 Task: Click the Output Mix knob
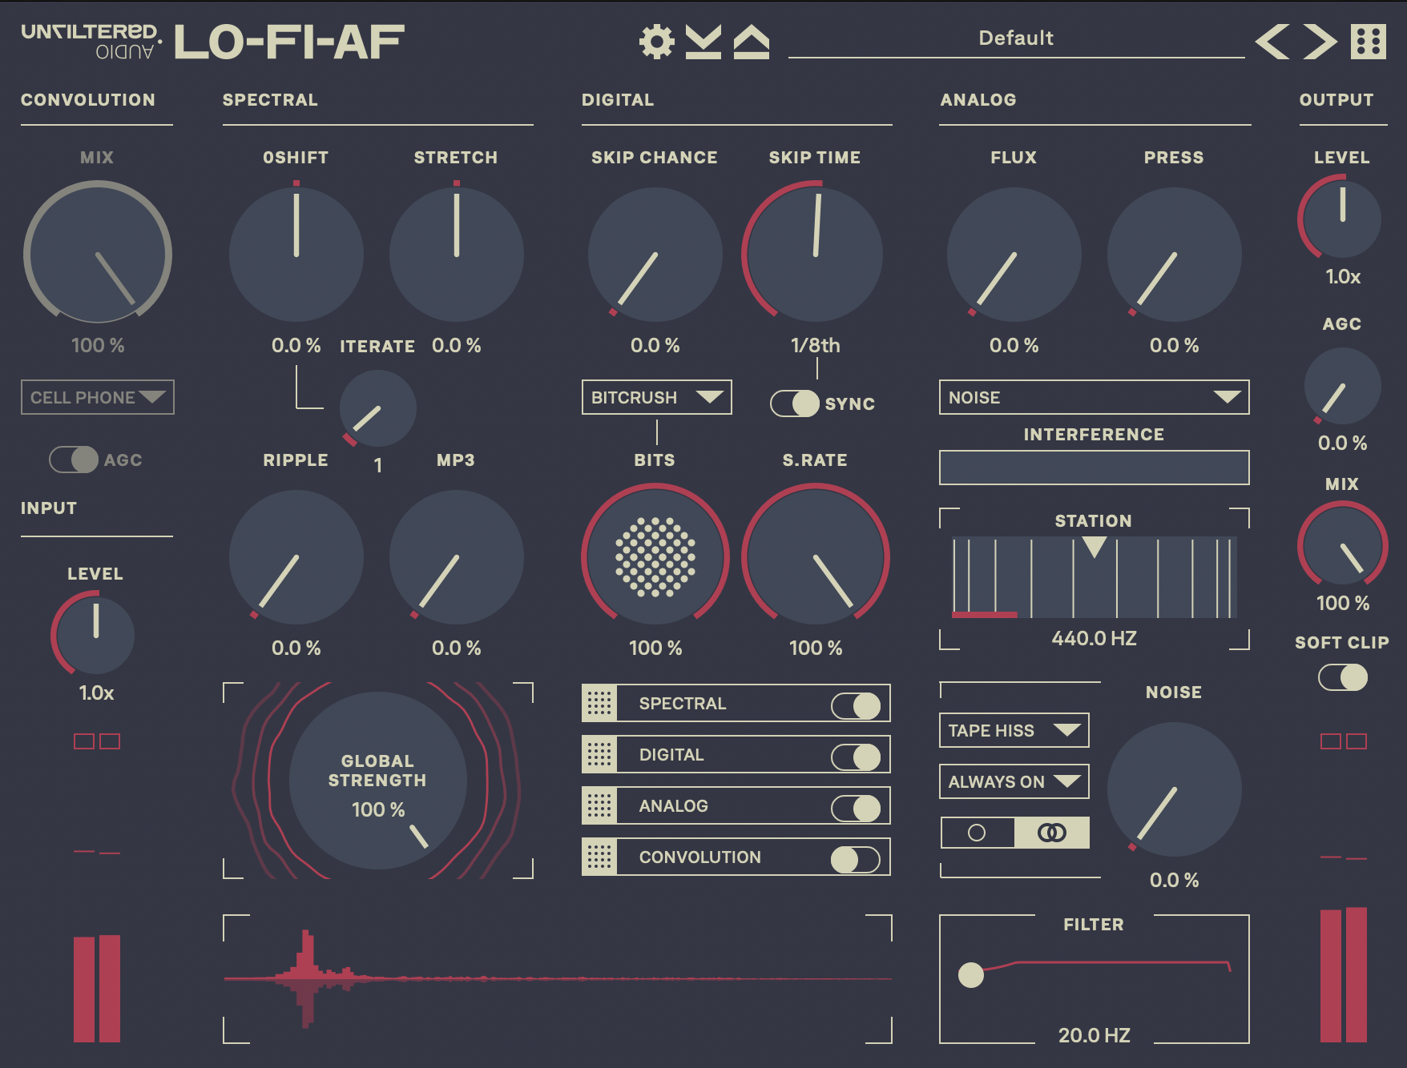click(1343, 544)
